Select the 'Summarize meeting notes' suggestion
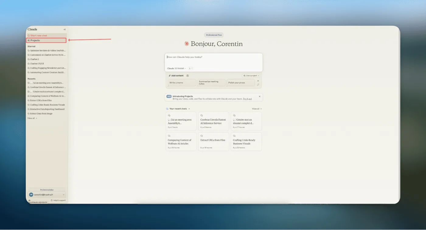426x230 pixels. pyautogui.click(x=211, y=83)
